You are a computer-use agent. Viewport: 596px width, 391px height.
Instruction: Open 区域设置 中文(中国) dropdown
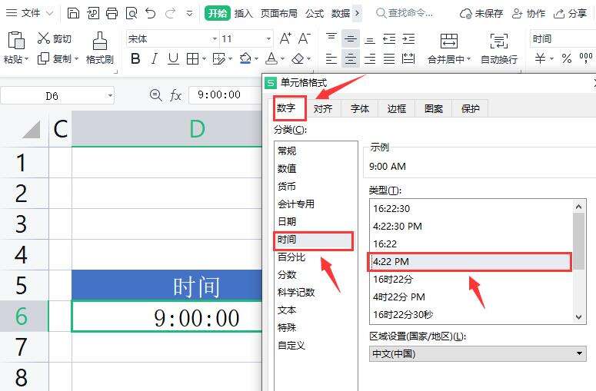pos(478,354)
